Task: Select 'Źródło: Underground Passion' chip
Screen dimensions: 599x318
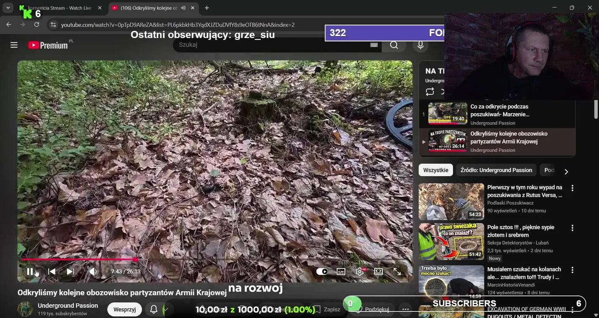Action: (496, 170)
